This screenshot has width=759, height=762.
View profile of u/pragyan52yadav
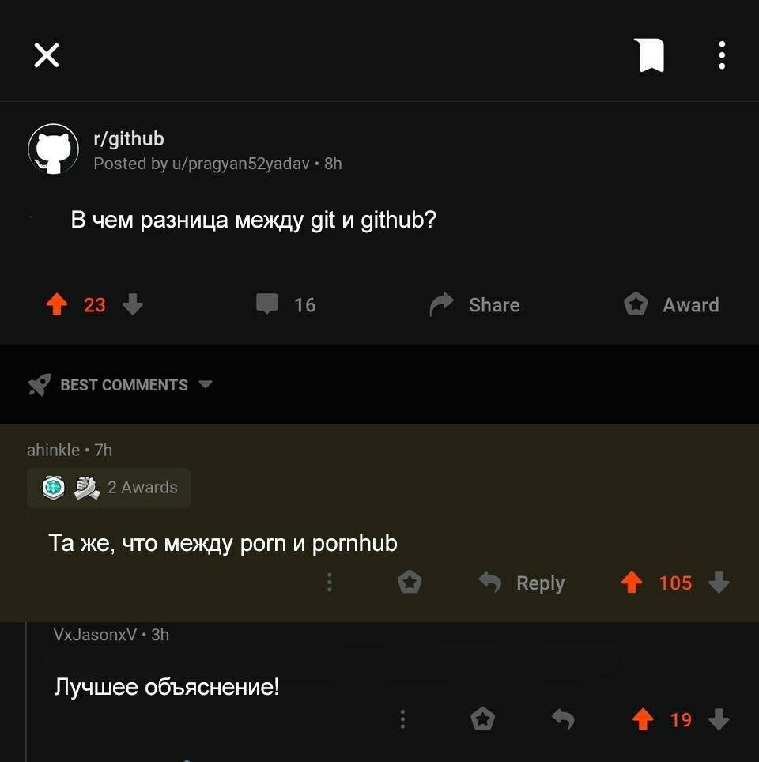240,164
